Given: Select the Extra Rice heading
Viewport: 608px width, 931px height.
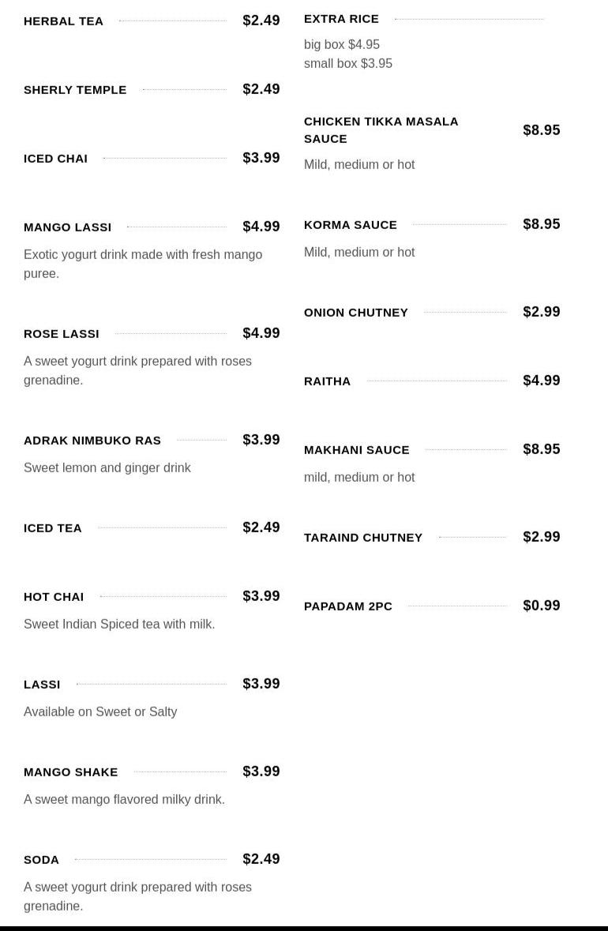Looking at the screenshot, I should (x=341, y=19).
